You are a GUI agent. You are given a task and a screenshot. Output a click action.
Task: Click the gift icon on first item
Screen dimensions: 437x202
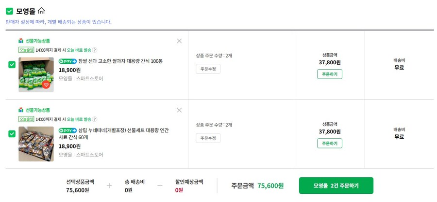click(21, 41)
